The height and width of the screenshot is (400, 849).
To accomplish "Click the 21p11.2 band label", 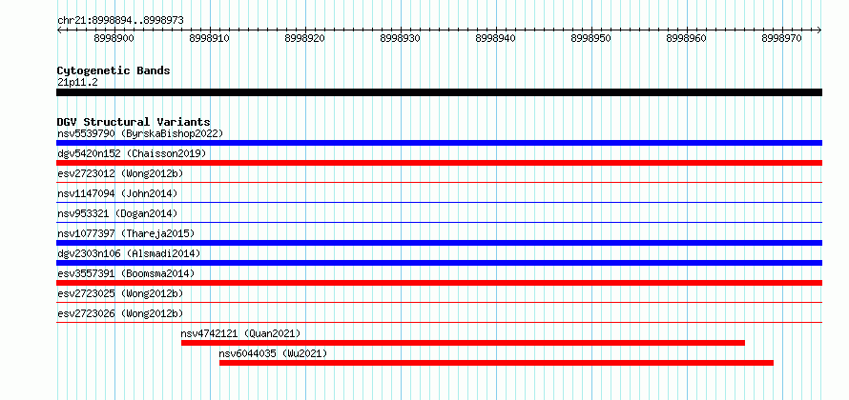I will (x=77, y=82).
